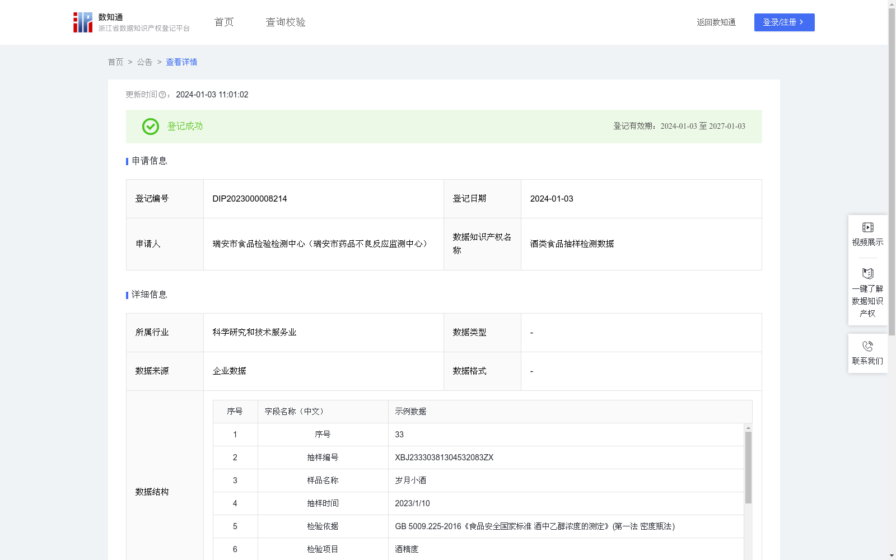896x560 pixels.
Task: Click the 字段名称（中文） column header
Action: point(323,412)
